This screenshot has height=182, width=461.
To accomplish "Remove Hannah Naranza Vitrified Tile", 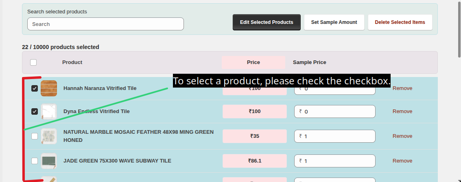I will (402, 88).
